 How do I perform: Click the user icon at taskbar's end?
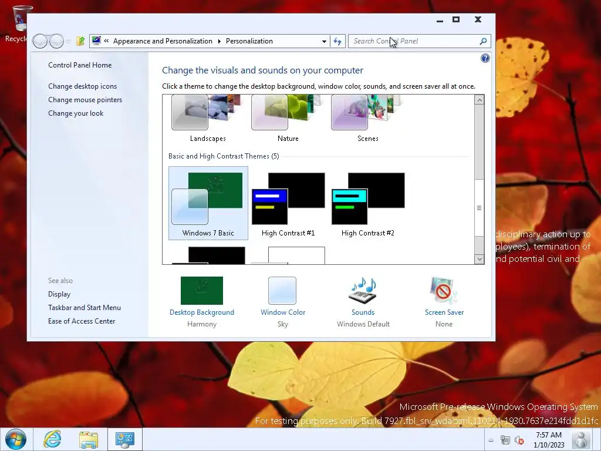(581, 439)
